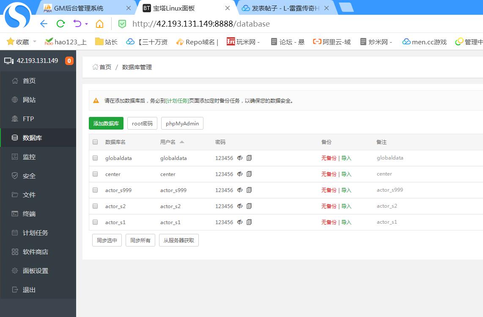Click the browser home icon
Image resolution: width=483 pixels, height=317 pixels.
99,24
